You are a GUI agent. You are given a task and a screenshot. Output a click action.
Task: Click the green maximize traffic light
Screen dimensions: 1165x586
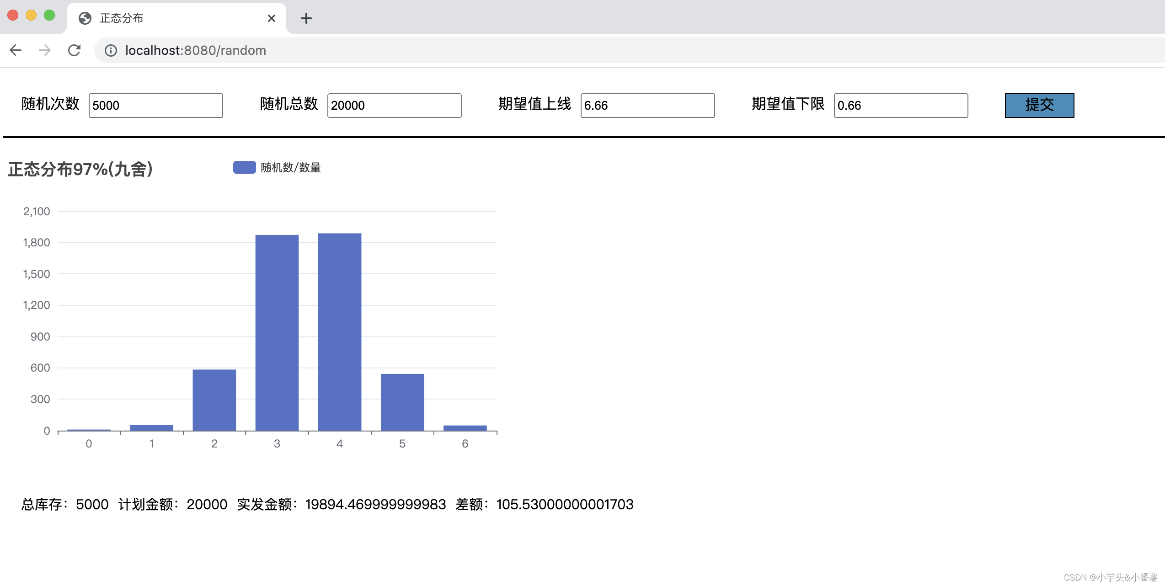tap(48, 15)
